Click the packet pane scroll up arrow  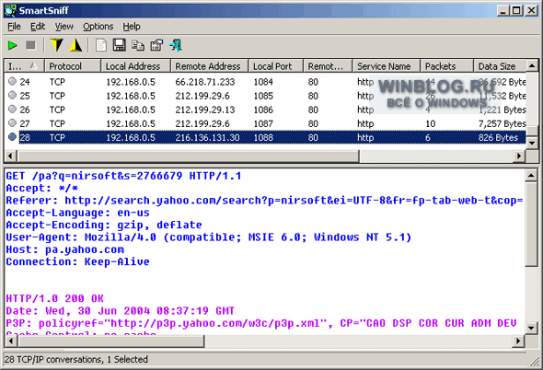531,175
